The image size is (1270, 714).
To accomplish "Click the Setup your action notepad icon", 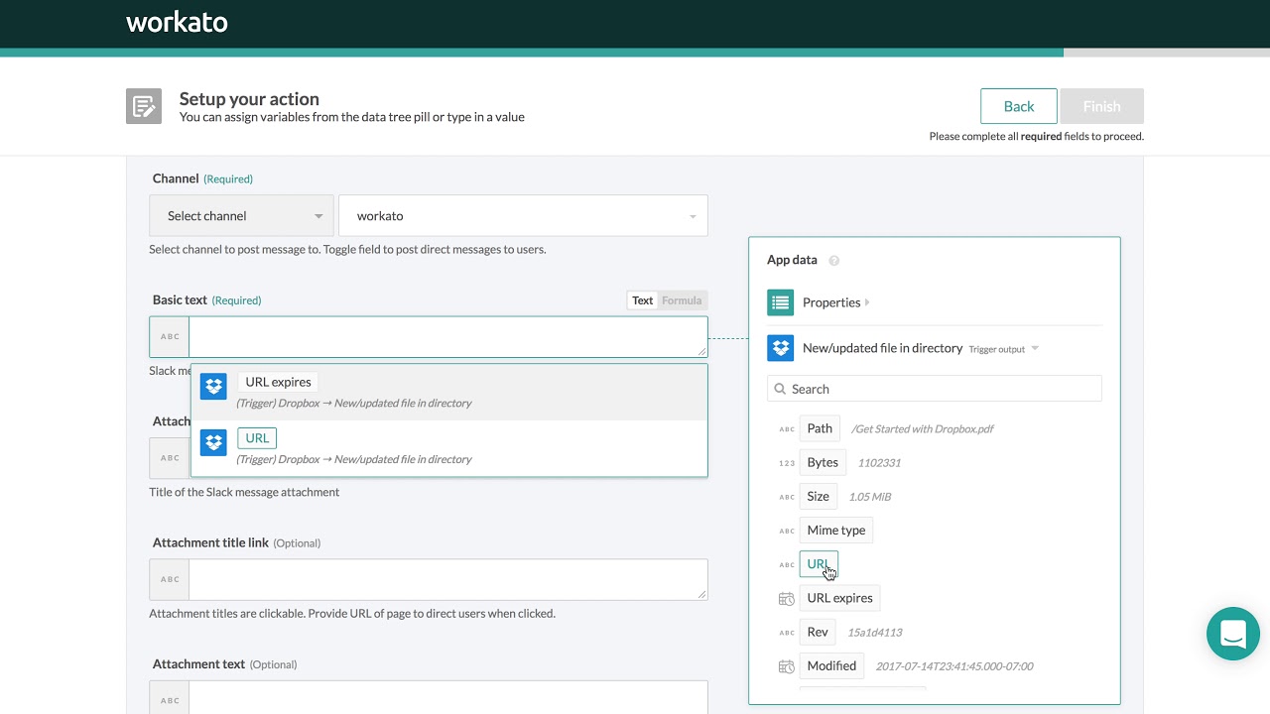I will tap(144, 106).
